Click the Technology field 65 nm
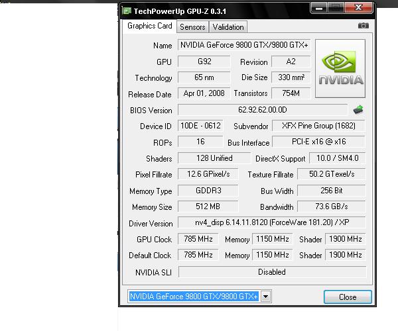Screen dimensions: 398x331 tap(204, 77)
